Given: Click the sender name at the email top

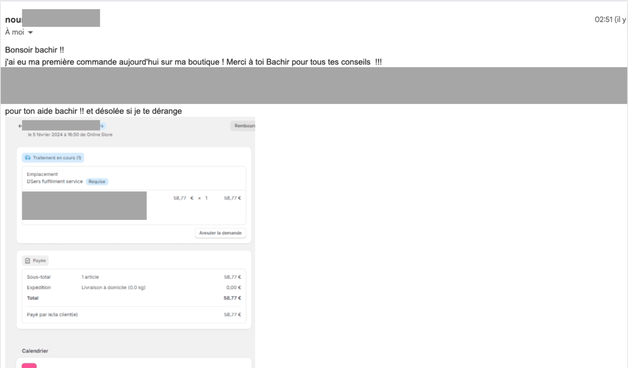Looking at the screenshot, I should tap(13, 20).
